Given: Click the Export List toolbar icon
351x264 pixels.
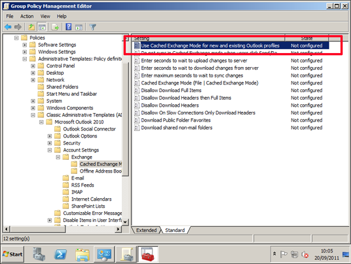Looking at the screenshot, I should 56,27.
